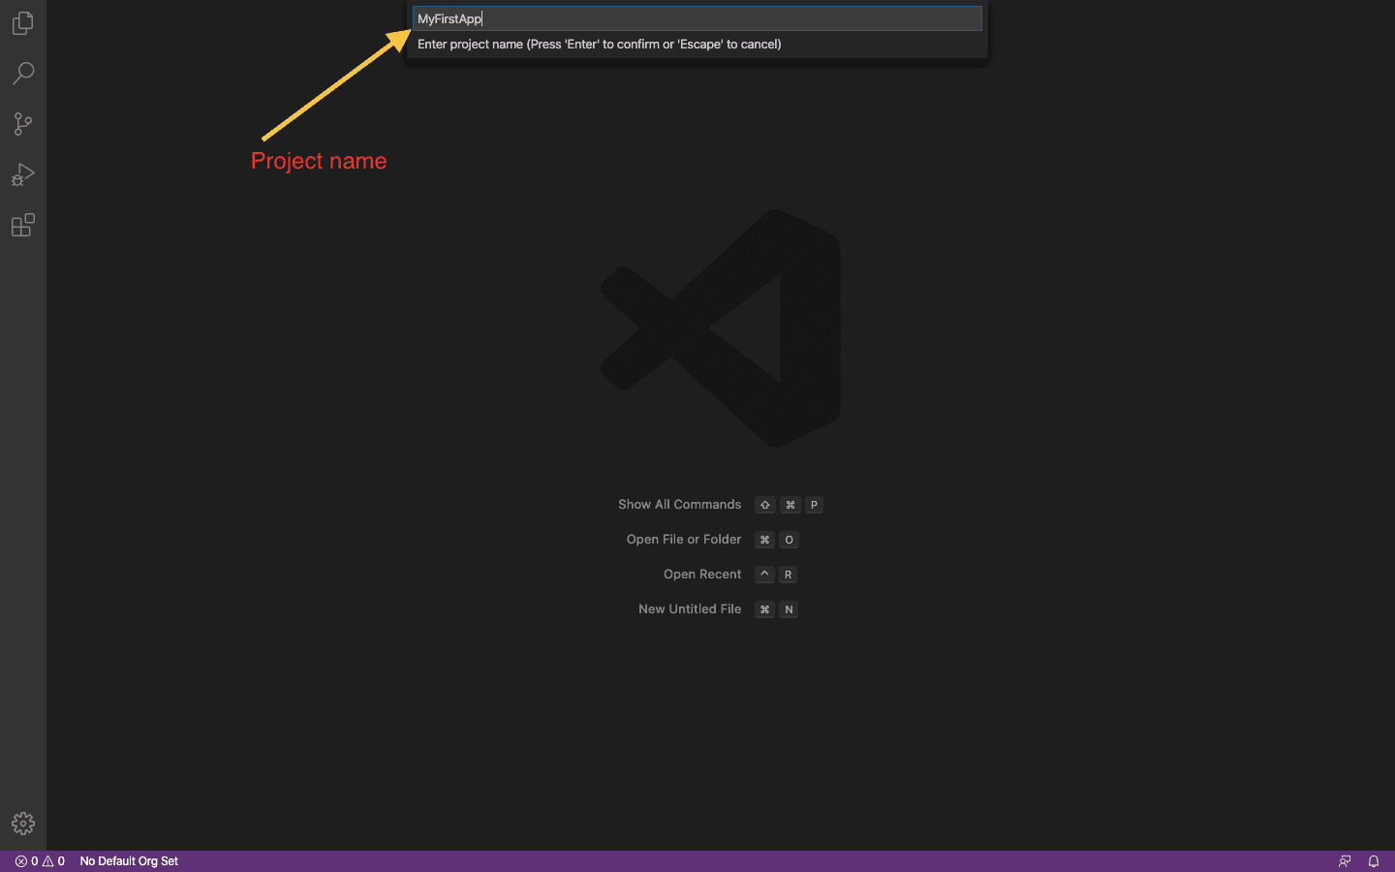Click the feedback icon in status bar
Screen dimensions: 1395x872
pyautogui.click(x=1345, y=860)
